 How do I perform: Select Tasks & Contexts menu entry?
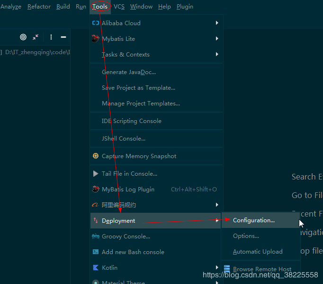click(157, 55)
